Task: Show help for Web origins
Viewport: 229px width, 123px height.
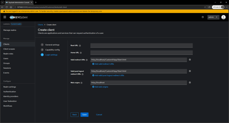Action: click(x=81, y=83)
